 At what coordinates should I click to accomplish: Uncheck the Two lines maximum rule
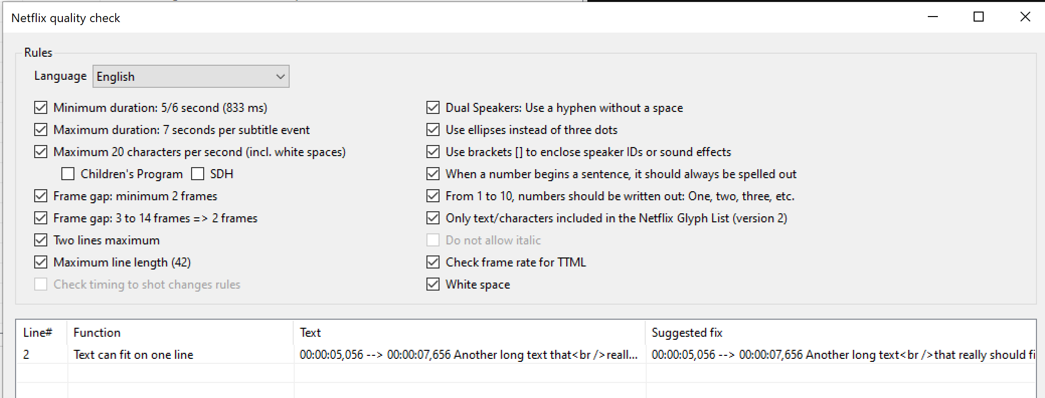(x=41, y=240)
